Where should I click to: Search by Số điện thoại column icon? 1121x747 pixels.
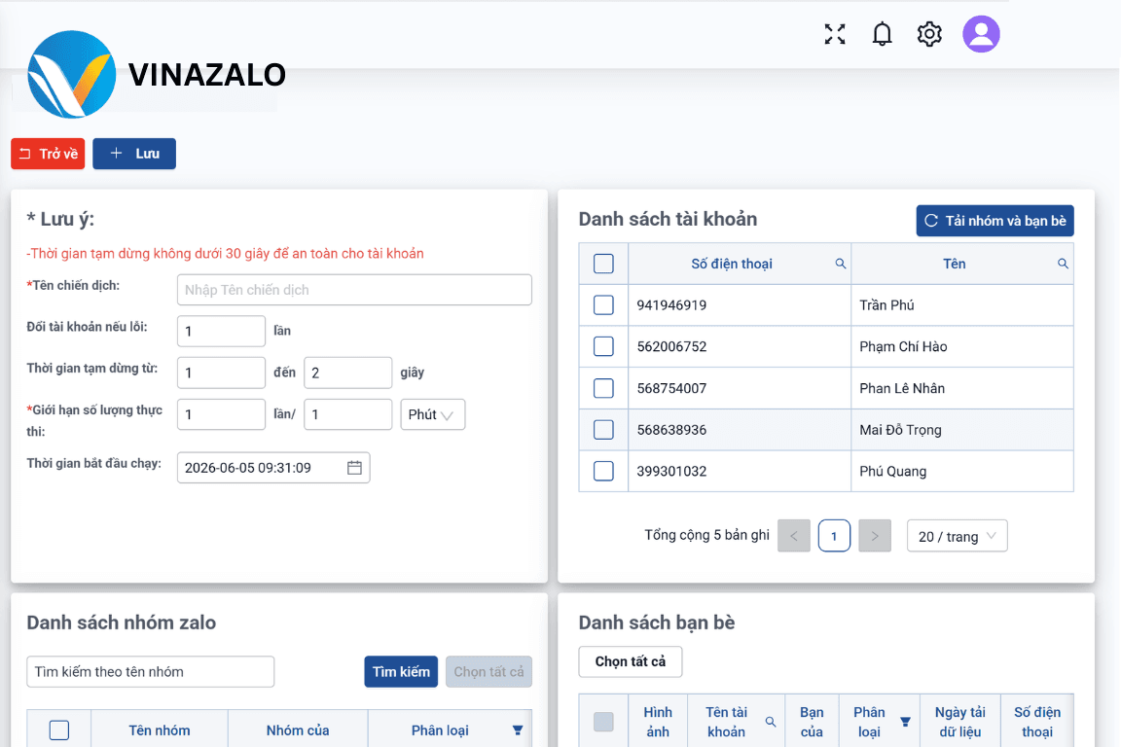[x=840, y=264]
